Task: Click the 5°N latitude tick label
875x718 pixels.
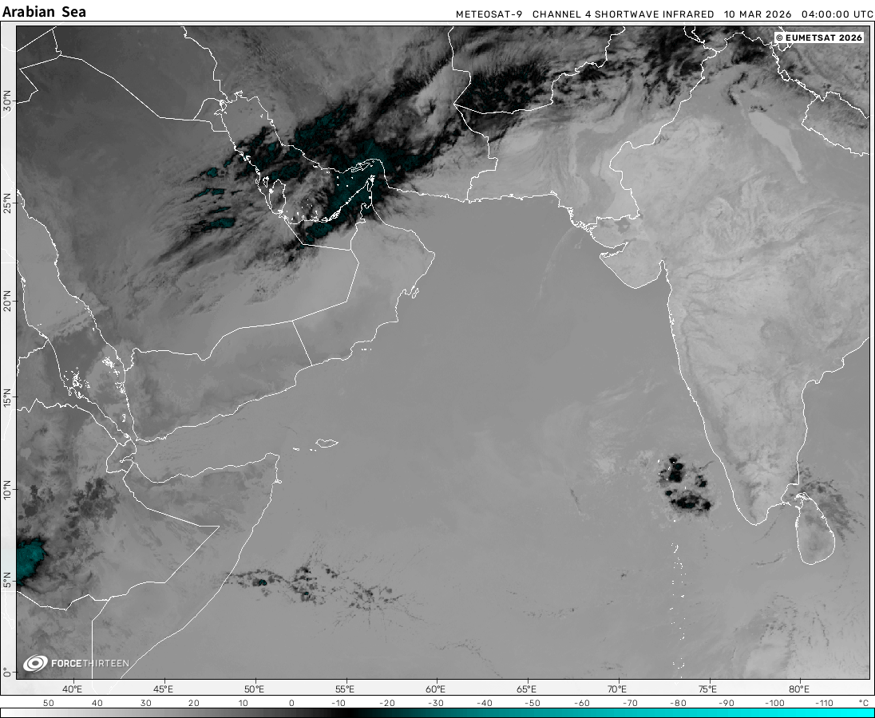Action: click(7, 578)
